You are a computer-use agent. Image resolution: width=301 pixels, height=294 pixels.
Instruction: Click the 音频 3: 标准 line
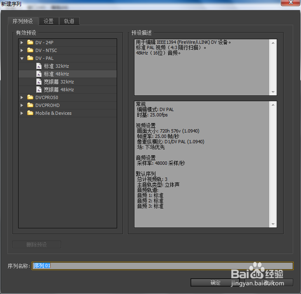[150, 206]
